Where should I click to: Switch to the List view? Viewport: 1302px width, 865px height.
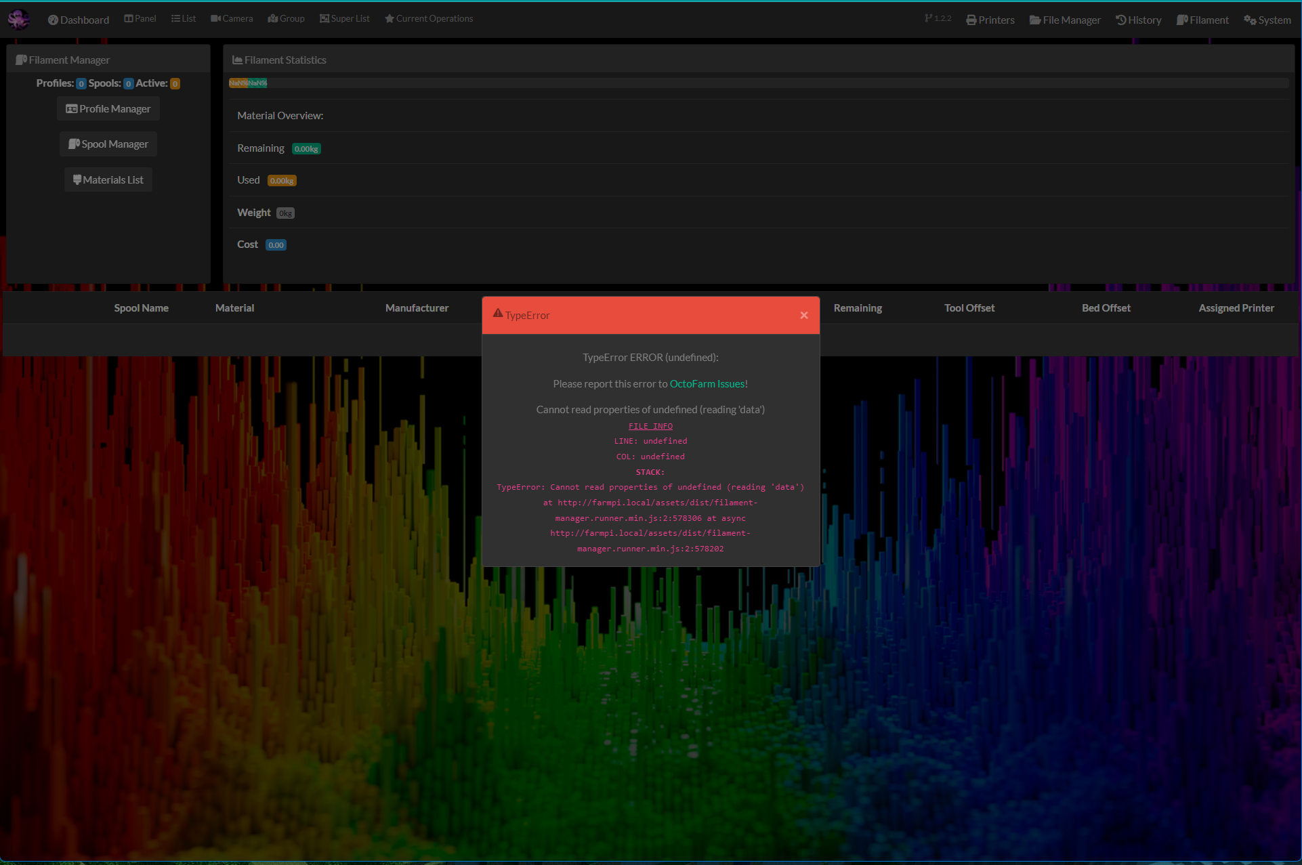pos(183,18)
